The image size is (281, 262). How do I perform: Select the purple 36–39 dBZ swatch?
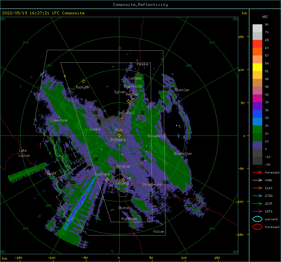coord(257,106)
